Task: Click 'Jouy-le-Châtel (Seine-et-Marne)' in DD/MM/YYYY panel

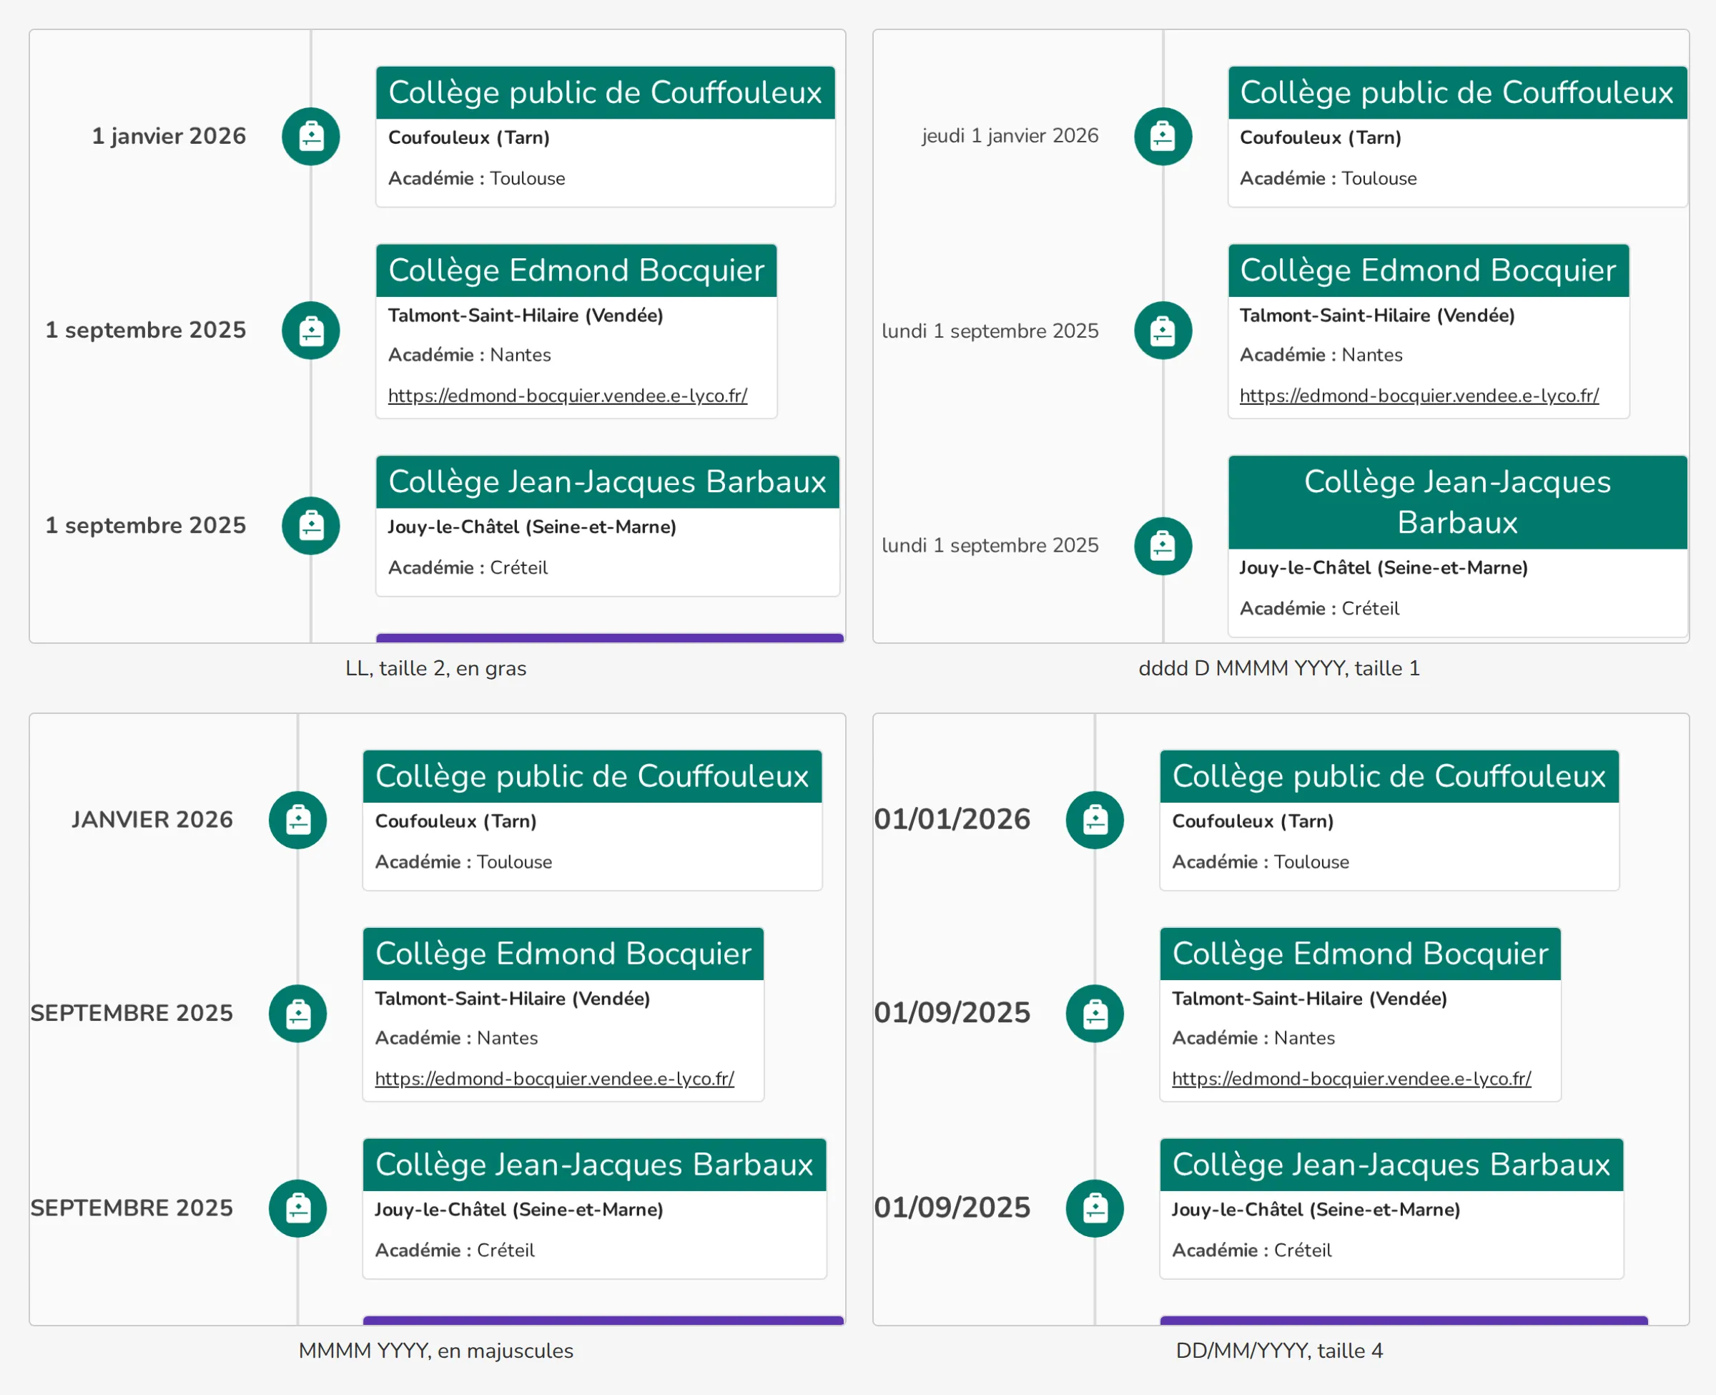Action: (x=1316, y=1210)
